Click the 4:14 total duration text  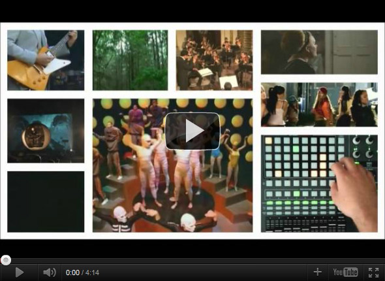click(92, 273)
